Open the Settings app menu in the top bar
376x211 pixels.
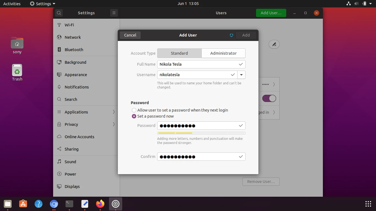point(43,4)
